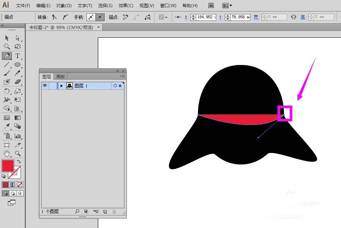
Task: Select the Type tool
Action: coord(17,56)
